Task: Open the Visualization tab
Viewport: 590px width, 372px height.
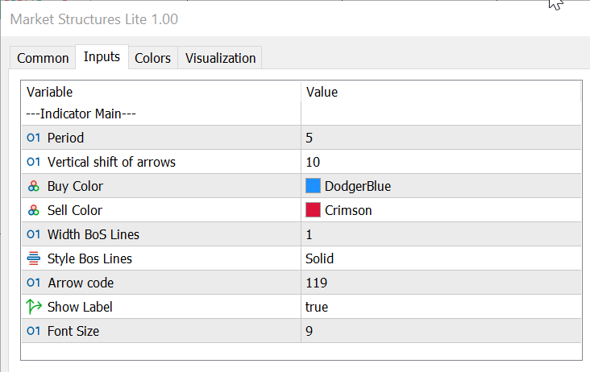Action: pos(220,58)
